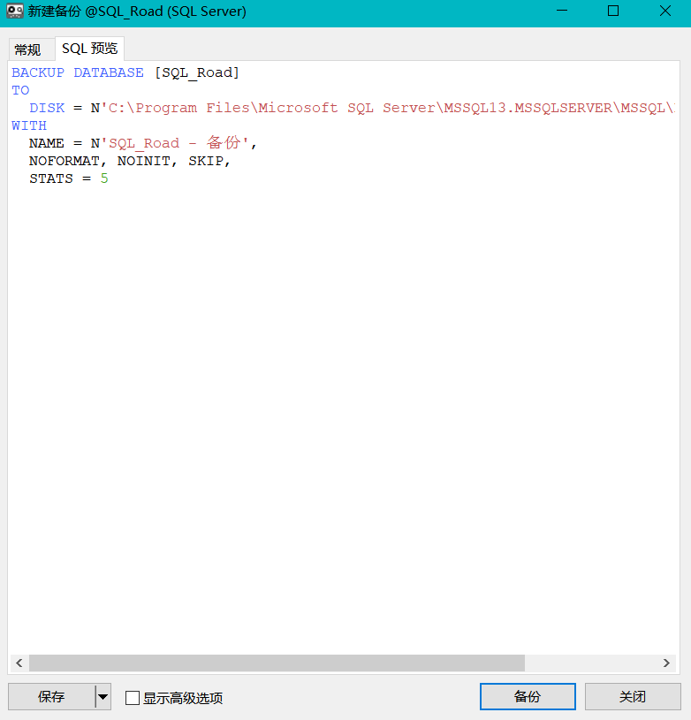Start the backup with 备份 button

click(x=528, y=697)
